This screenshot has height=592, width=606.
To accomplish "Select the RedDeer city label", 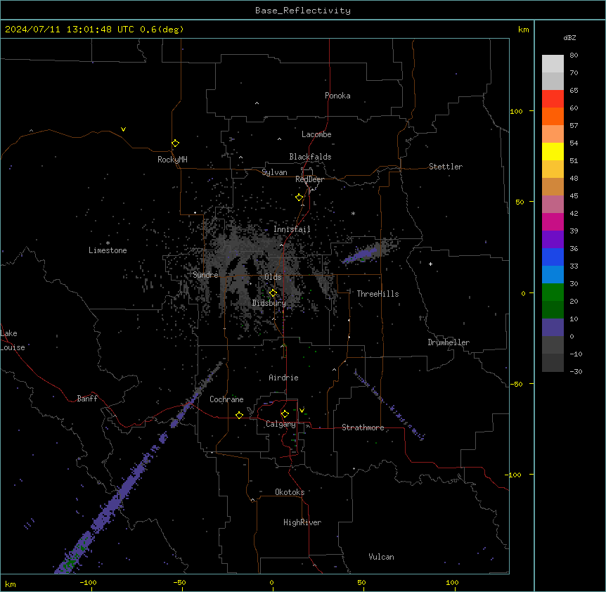I will [x=309, y=179].
